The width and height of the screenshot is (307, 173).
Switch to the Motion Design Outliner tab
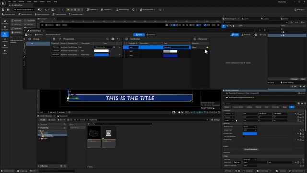click(x=230, y=19)
